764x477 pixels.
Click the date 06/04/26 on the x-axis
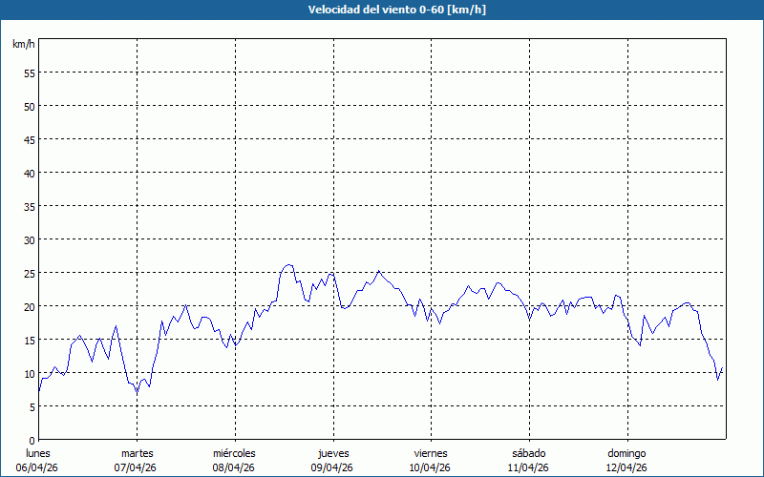click(38, 467)
